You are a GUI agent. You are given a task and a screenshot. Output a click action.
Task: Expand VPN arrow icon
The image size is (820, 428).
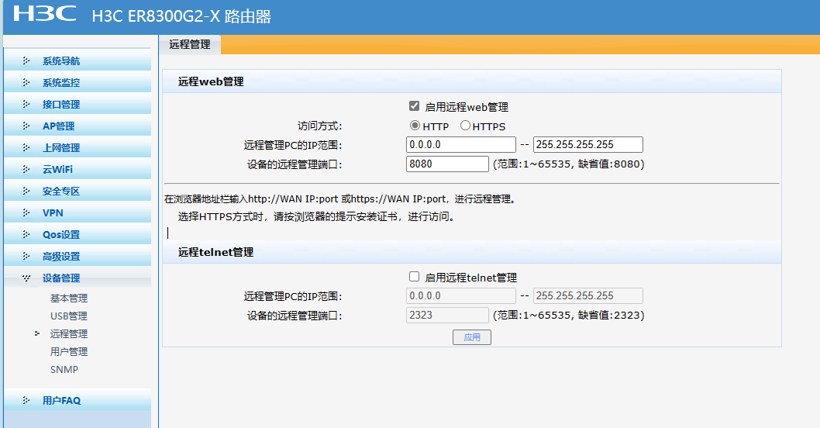coord(26,213)
